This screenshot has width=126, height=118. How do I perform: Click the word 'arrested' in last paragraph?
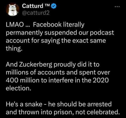click(x=99, y=104)
